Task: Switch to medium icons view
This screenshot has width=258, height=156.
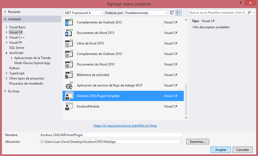Action: point(172,13)
